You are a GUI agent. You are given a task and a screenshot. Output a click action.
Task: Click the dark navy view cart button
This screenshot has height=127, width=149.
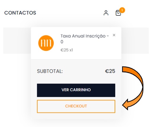point(76,90)
